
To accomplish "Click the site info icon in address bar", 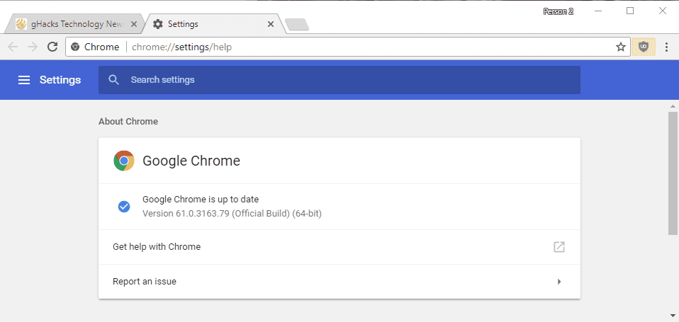I will pyautogui.click(x=75, y=47).
